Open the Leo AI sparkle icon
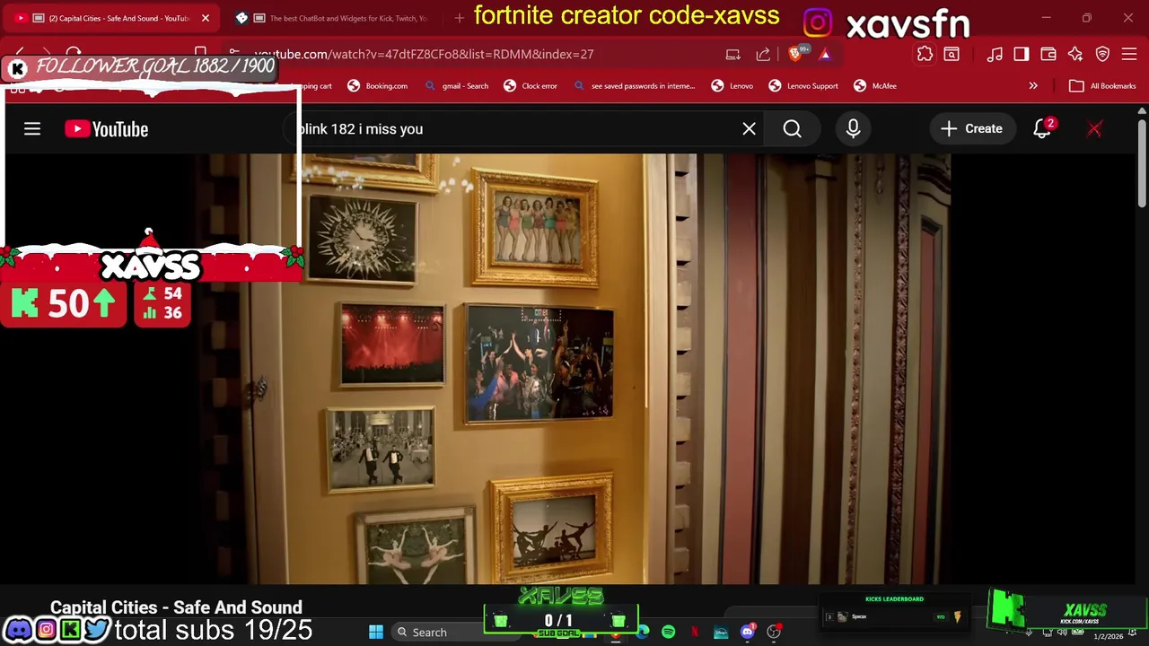This screenshot has height=646, width=1149. coord(1075,54)
